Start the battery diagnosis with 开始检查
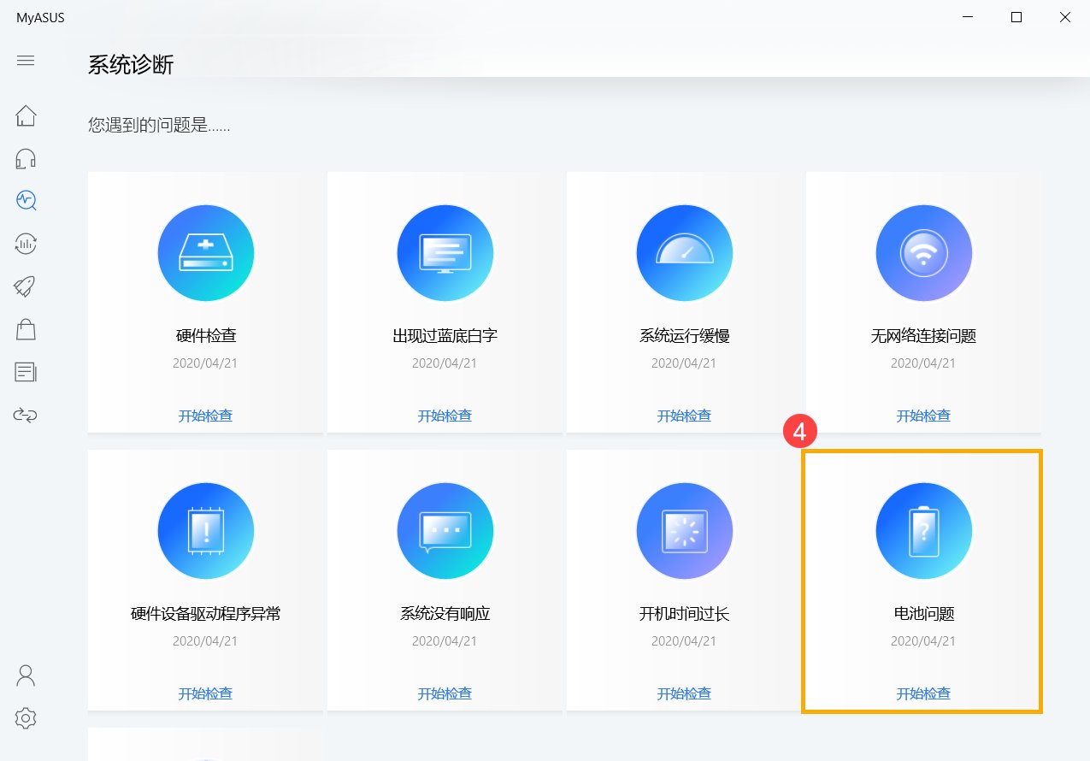Image resolution: width=1090 pixels, height=761 pixels. [x=923, y=693]
